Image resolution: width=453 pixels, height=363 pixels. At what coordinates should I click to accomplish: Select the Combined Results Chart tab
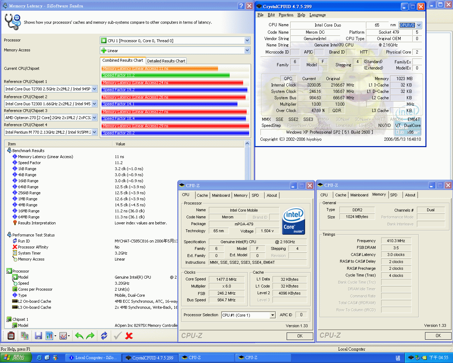(x=123, y=60)
